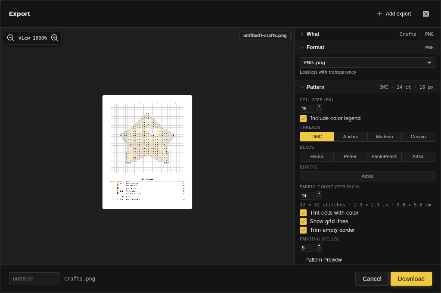441x293 pixels.
Task: Choose Artkal beads option
Action: click(418, 156)
